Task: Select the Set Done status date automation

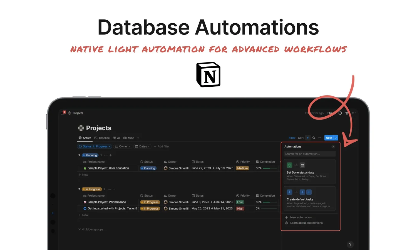Action: 310,172
